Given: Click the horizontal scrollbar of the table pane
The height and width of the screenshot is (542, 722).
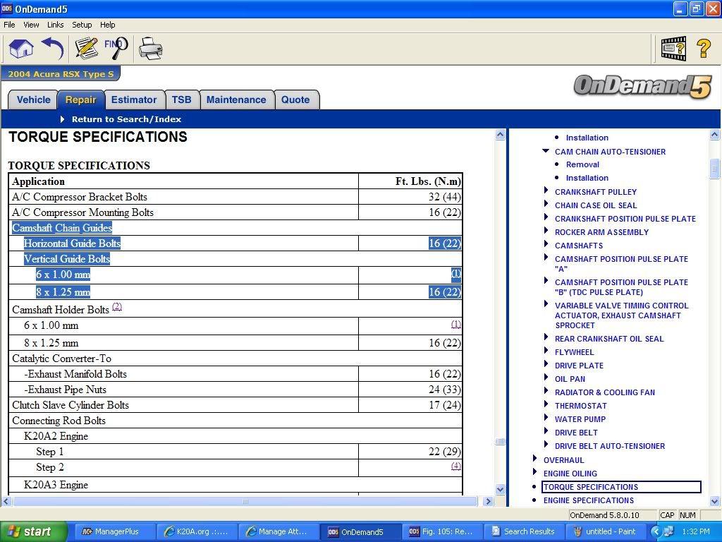Looking at the screenshot, I should pos(245,502).
